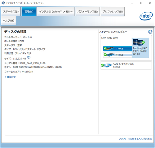The height and width of the screenshot is (148, 155).
Task: Click the 利用状況 : アレイ ディスク line
Action: pyautogui.click(x=18, y=53)
